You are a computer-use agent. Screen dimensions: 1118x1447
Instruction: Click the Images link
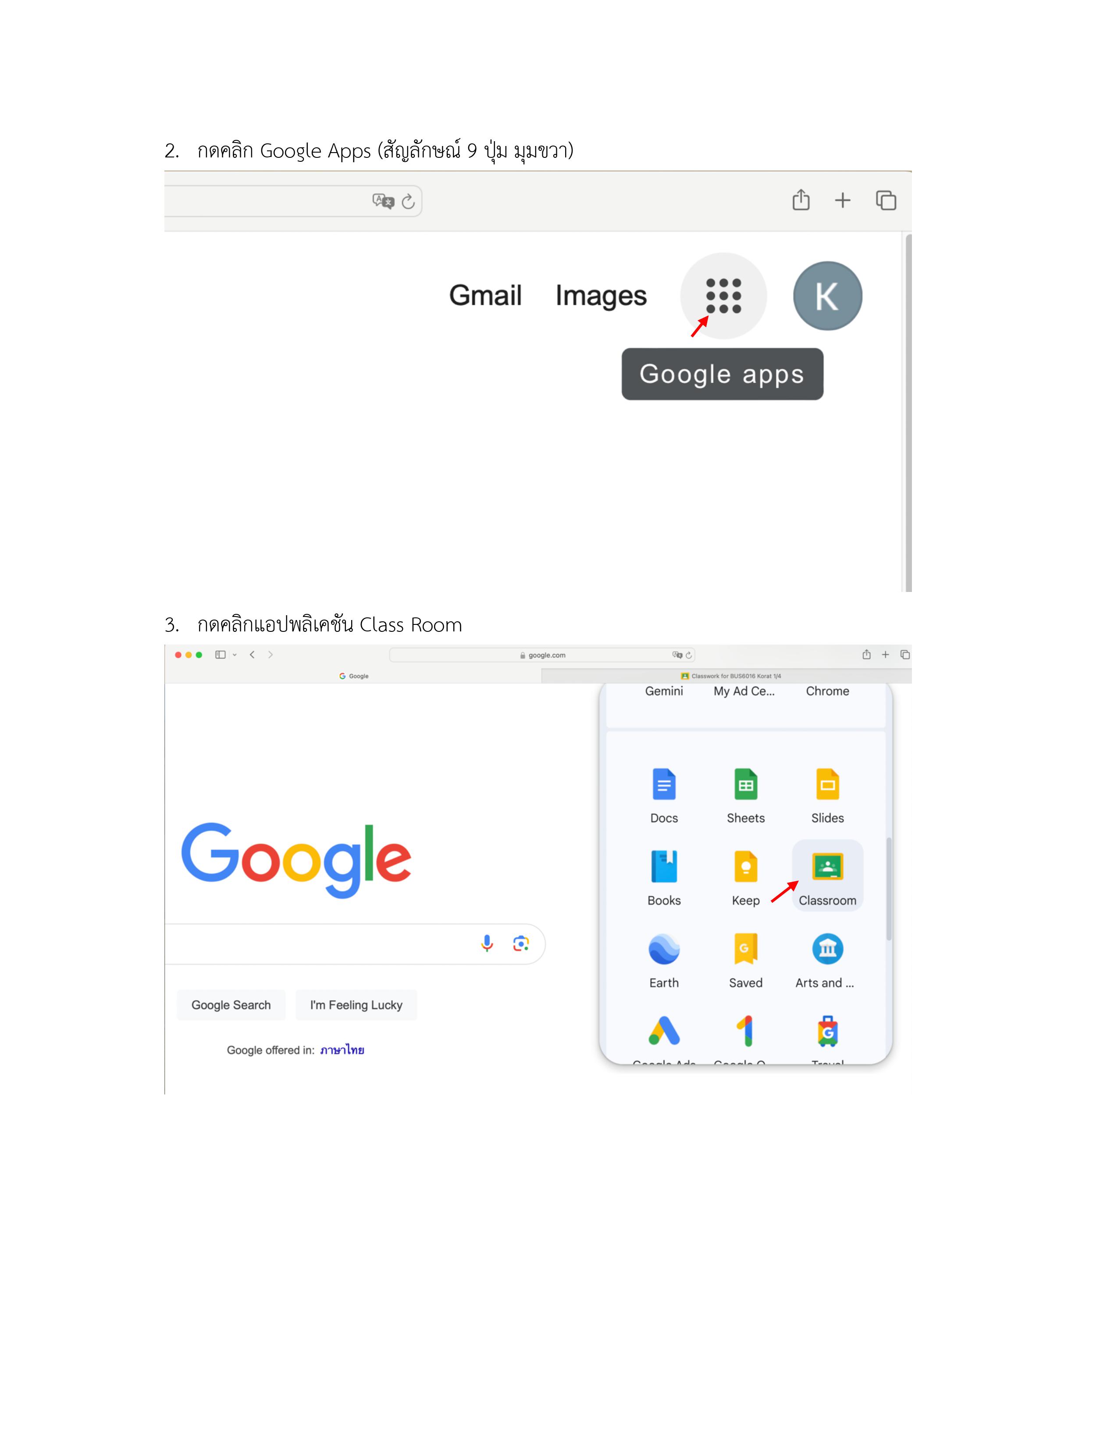[x=601, y=296]
